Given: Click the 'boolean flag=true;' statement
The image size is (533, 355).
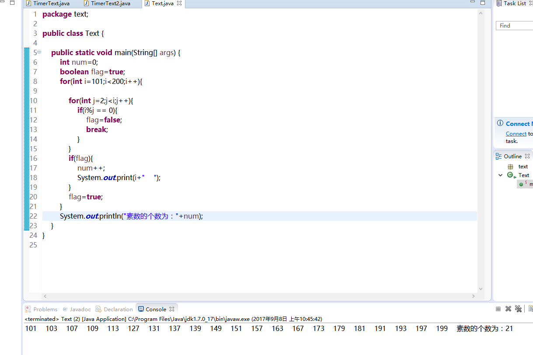Looking at the screenshot, I should click(93, 72).
